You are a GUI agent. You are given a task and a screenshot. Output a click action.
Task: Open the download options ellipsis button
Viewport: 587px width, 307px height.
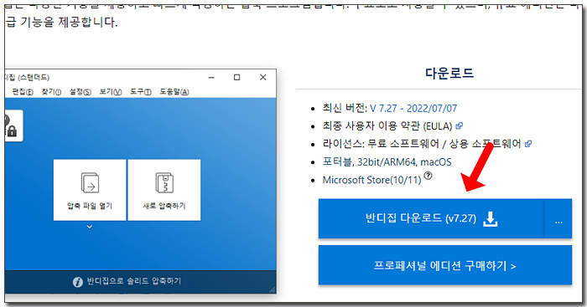pos(558,218)
